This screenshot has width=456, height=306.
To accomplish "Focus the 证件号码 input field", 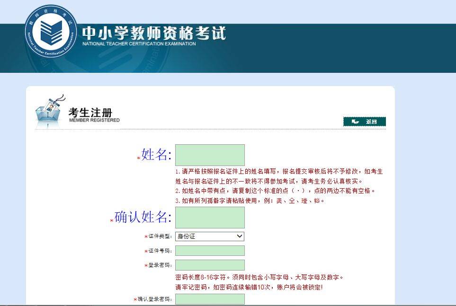I will 210,251.
